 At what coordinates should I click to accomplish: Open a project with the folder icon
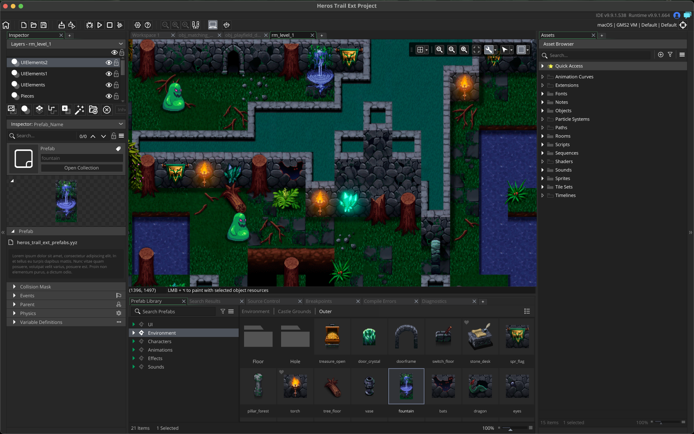[34, 25]
